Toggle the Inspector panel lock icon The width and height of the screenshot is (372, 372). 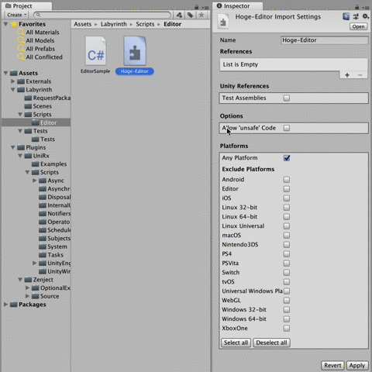356,7
